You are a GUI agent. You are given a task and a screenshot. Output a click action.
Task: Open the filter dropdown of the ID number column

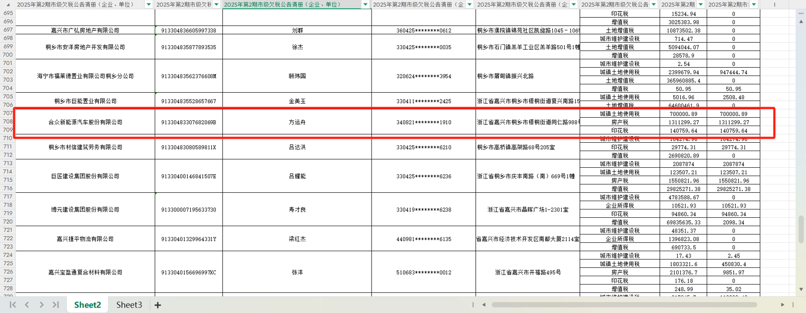coord(469,4)
